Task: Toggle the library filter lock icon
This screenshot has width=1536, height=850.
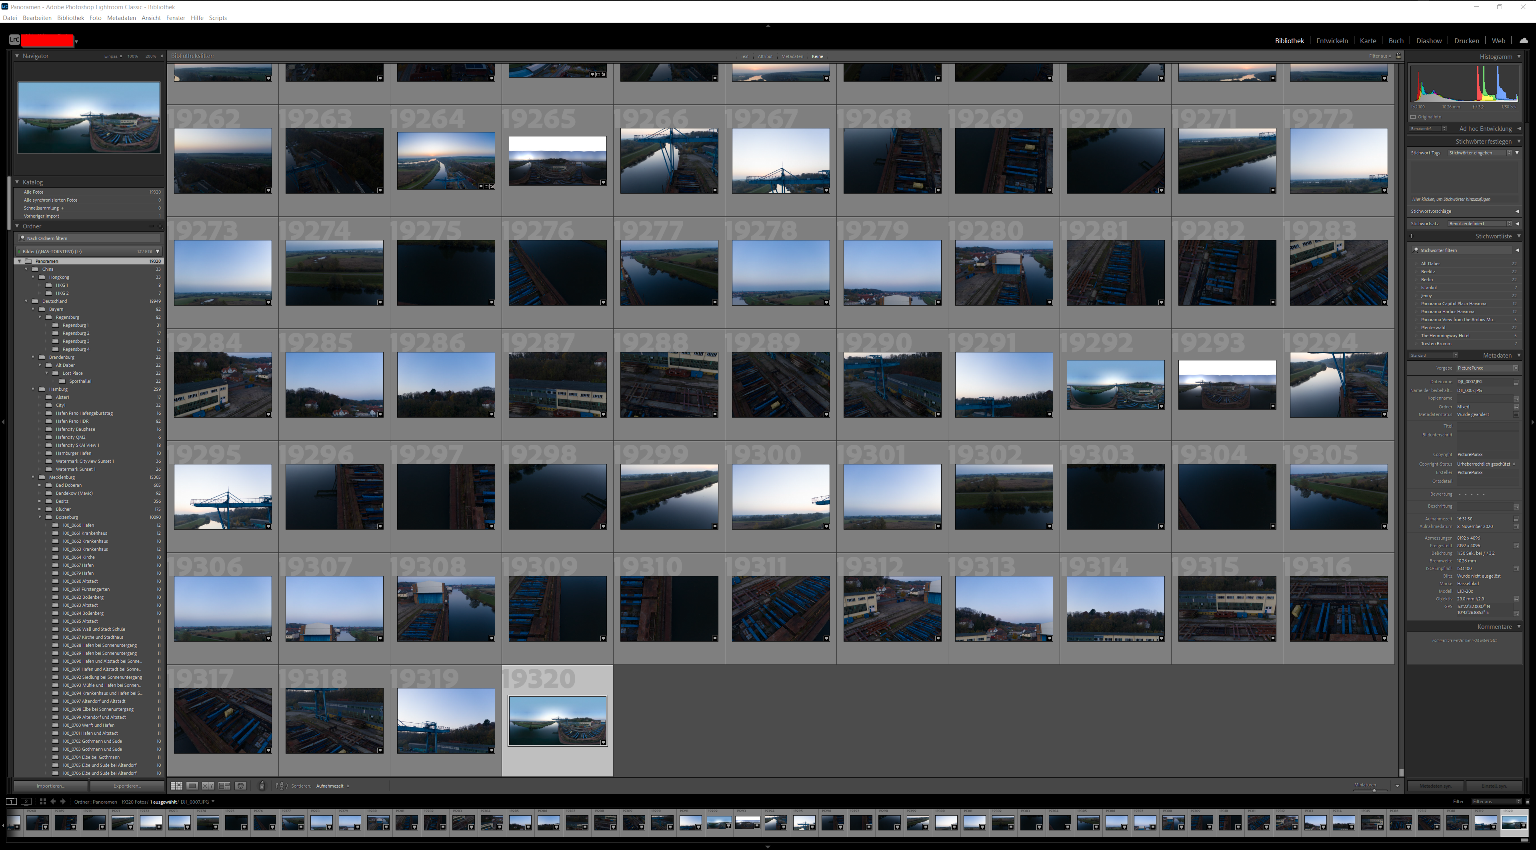Action: click(x=1398, y=56)
